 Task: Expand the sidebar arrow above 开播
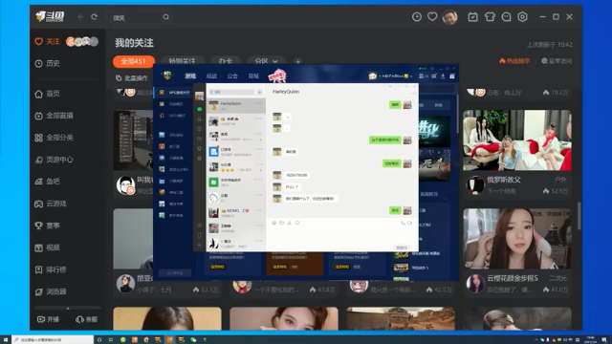tap(68, 308)
